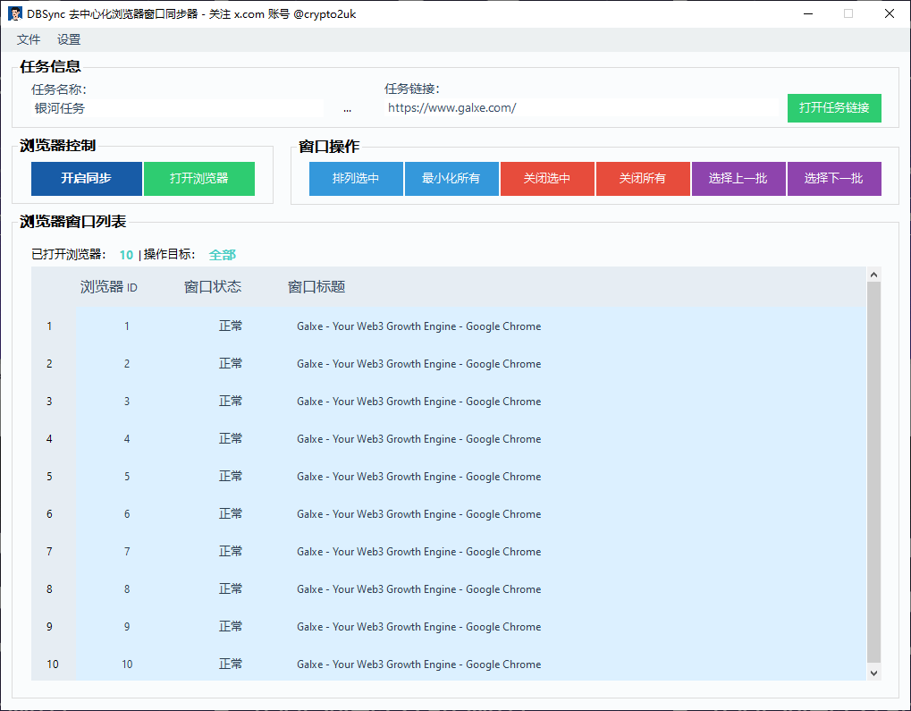
Task: Select row header number 7
Action: pyautogui.click(x=49, y=552)
